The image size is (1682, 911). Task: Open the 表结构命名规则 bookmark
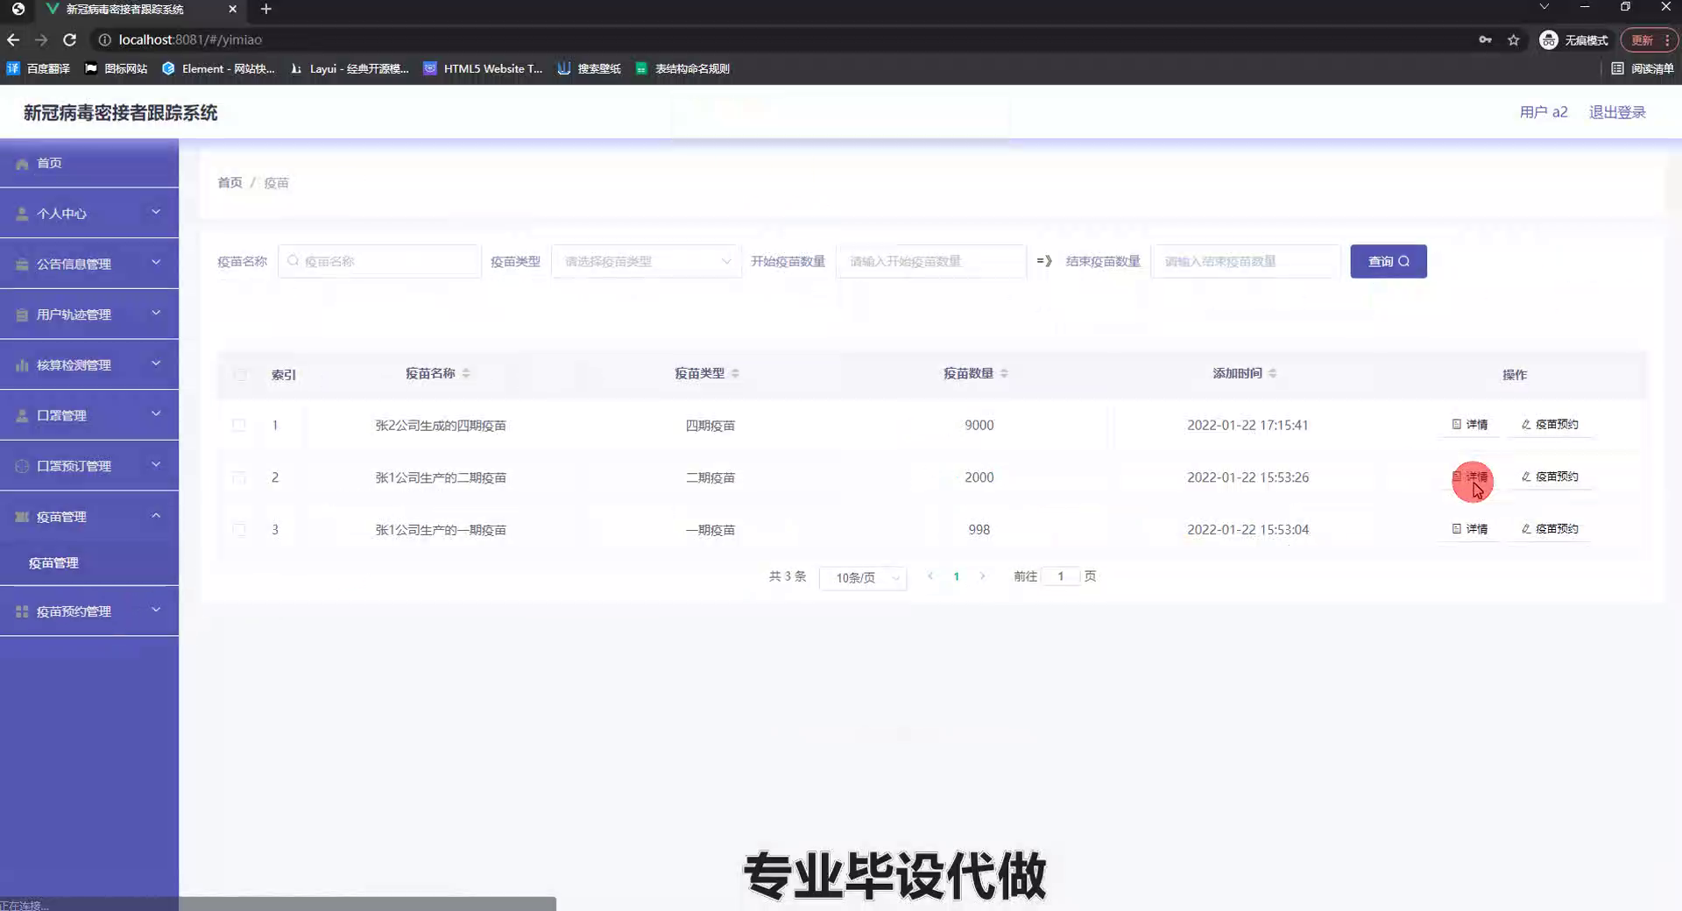tap(682, 68)
